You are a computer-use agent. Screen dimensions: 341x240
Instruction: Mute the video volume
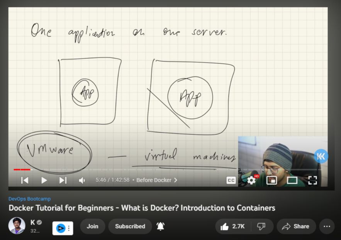[82, 180]
